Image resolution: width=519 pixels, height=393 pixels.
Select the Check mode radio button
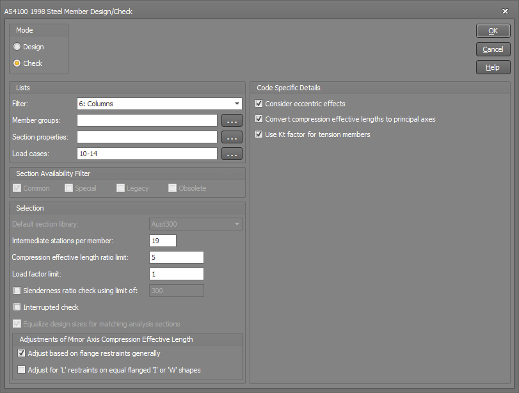[x=17, y=63]
